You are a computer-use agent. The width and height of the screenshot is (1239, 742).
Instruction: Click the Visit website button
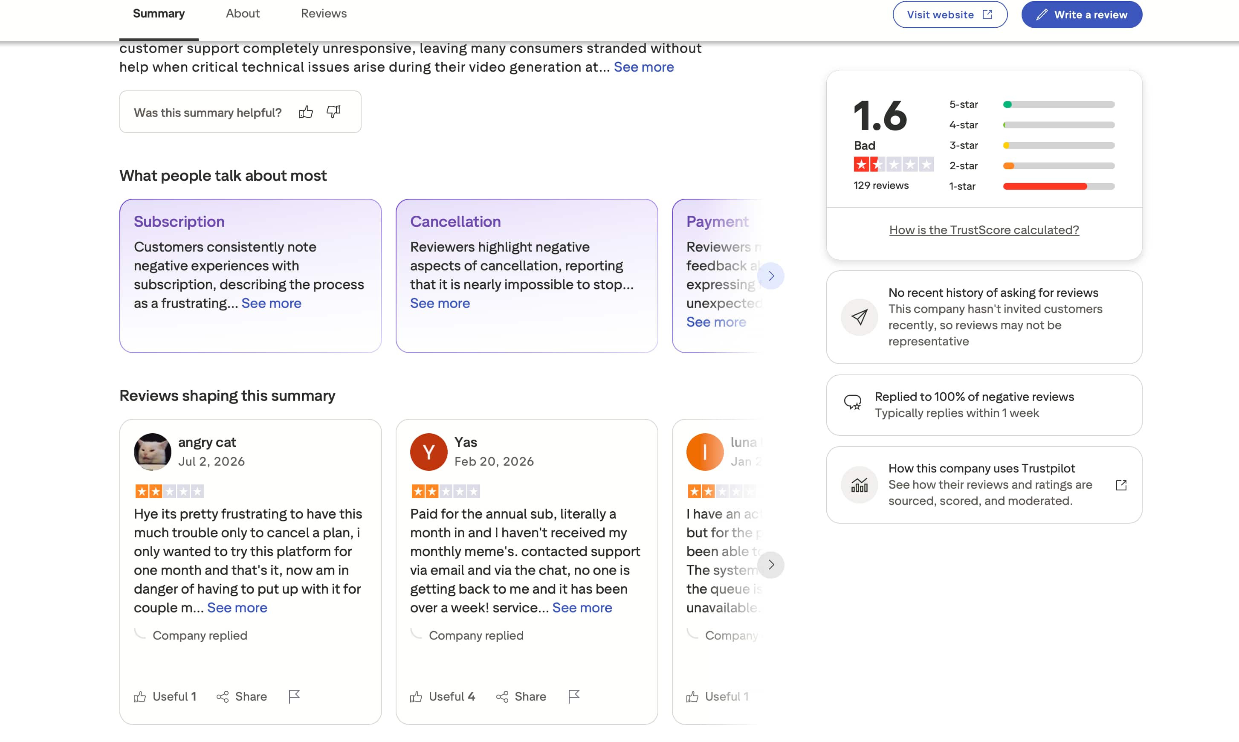(x=950, y=14)
